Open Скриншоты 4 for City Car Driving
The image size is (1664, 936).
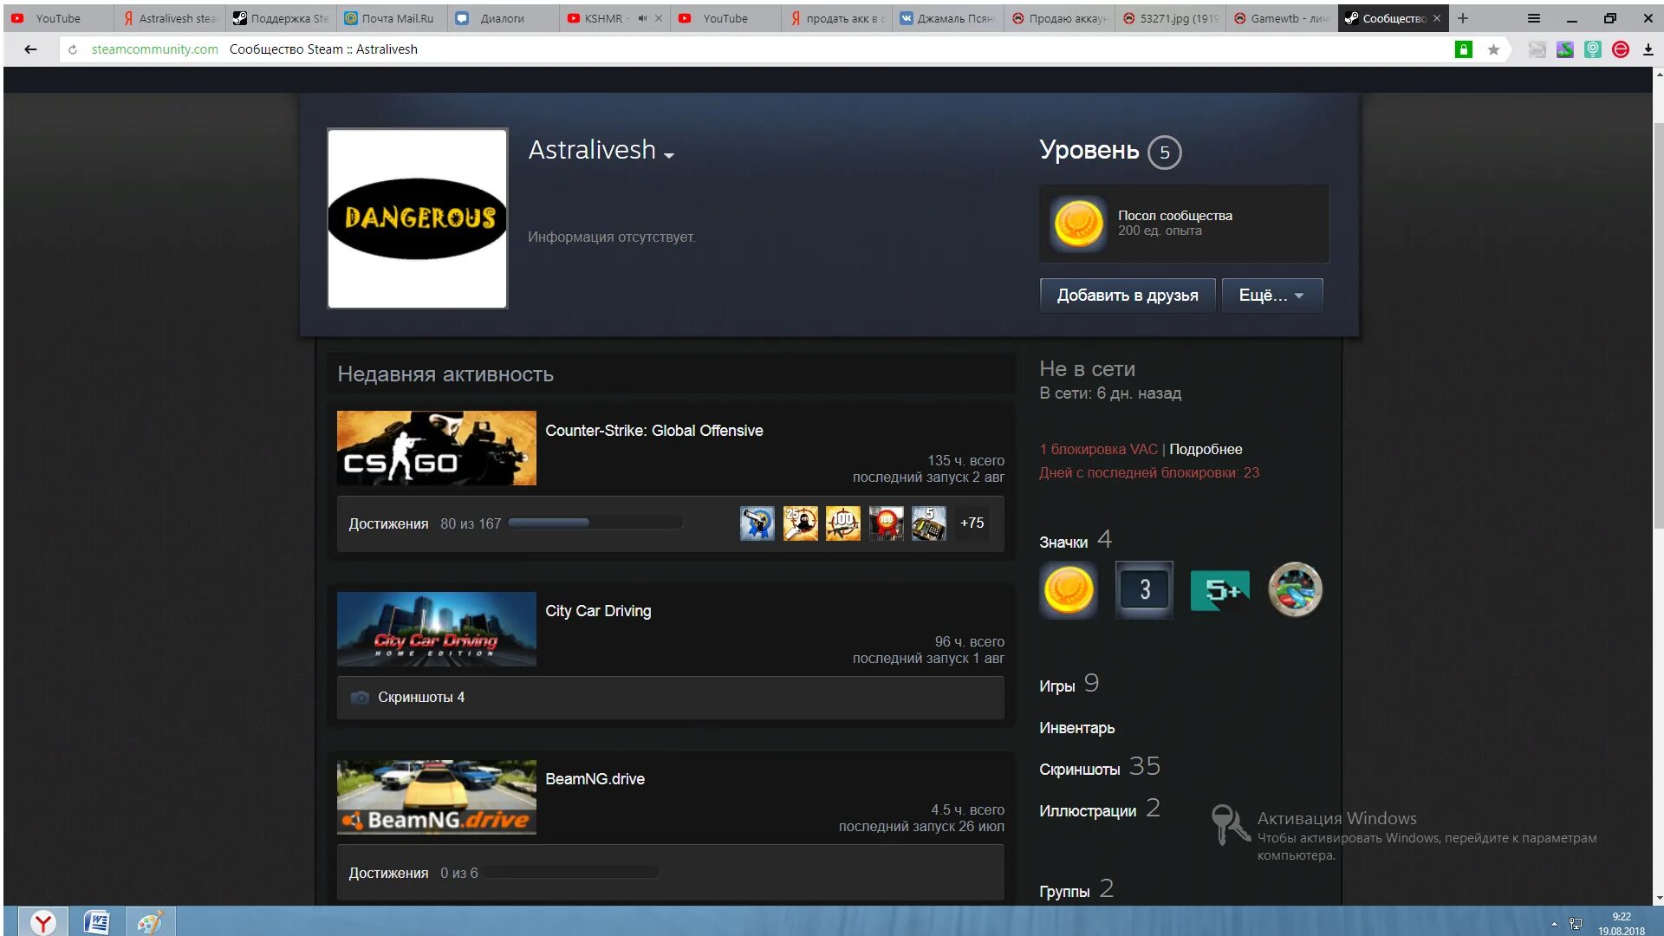tap(421, 698)
